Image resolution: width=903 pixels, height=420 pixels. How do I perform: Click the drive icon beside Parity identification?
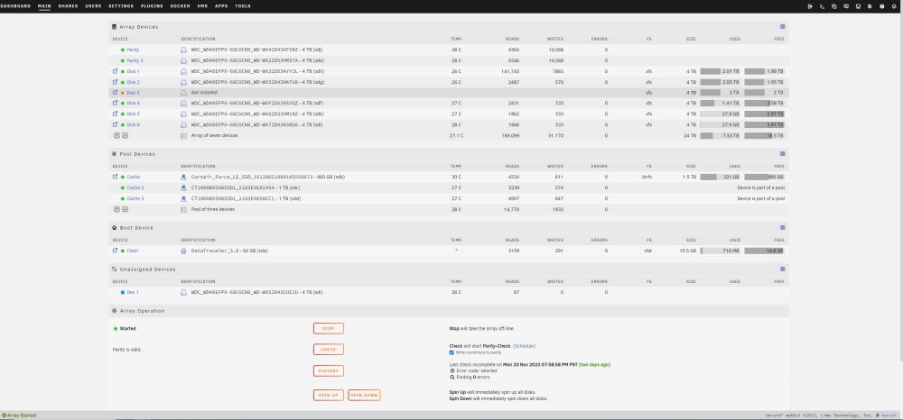point(183,50)
